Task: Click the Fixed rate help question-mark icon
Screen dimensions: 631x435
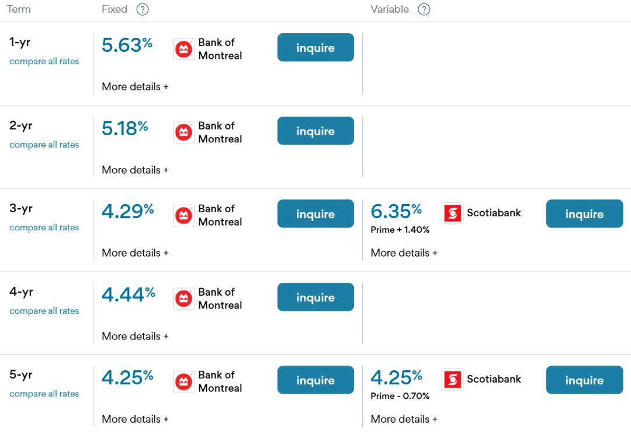Action: point(142,9)
